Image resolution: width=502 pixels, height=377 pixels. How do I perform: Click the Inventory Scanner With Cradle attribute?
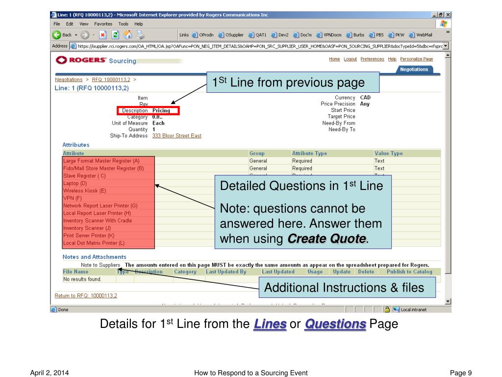coord(98,220)
